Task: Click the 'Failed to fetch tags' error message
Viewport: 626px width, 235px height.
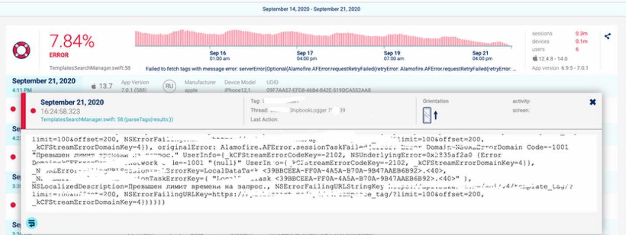Action: coord(332,68)
